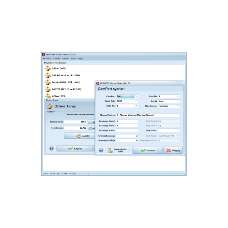Click the Tamam button
228x228 pixels.
pyautogui.click(x=147, y=150)
